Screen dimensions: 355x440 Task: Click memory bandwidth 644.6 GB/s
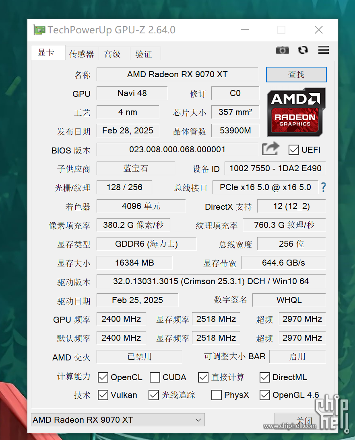(x=284, y=263)
